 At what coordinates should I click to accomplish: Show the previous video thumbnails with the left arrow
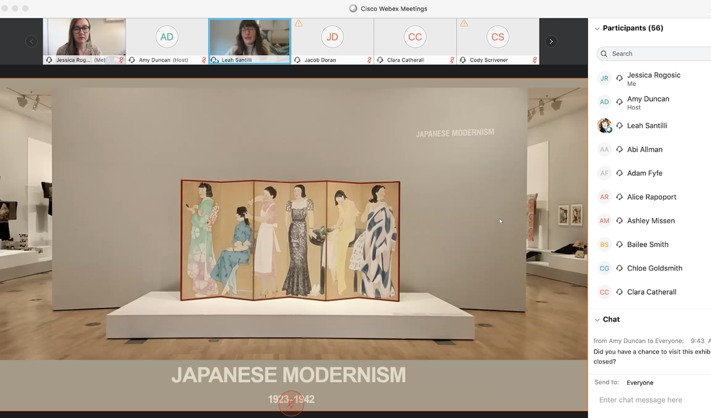[x=31, y=41]
